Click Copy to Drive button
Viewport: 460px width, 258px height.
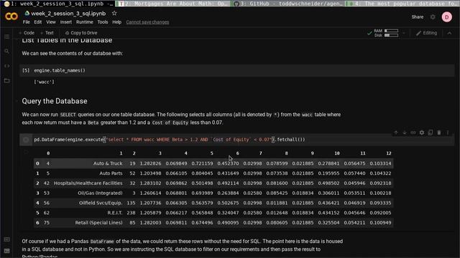click(81, 33)
